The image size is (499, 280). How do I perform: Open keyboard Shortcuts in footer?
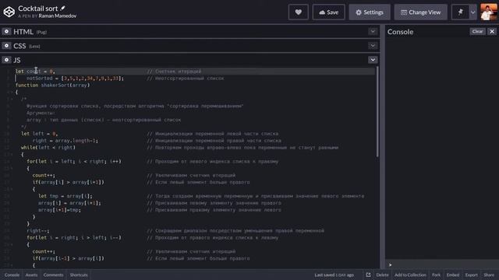(79, 275)
